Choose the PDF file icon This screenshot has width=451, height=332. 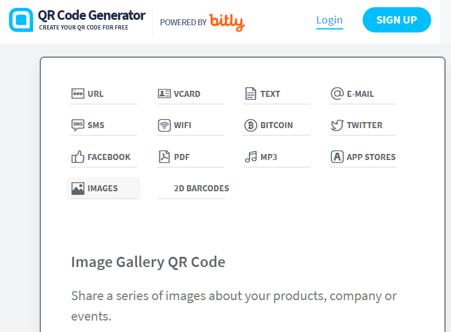pyautogui.click(x=164, y=157)
